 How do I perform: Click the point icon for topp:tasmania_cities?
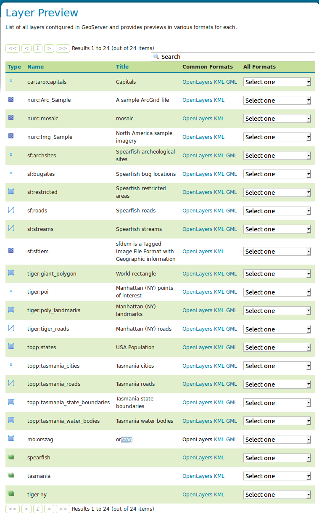11,365
